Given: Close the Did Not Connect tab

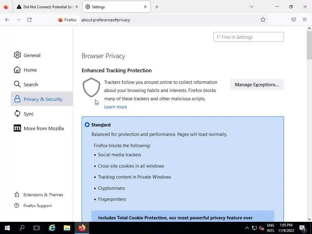Looking at the screenshot, I should pyautogui.click(x=77, y=7).
